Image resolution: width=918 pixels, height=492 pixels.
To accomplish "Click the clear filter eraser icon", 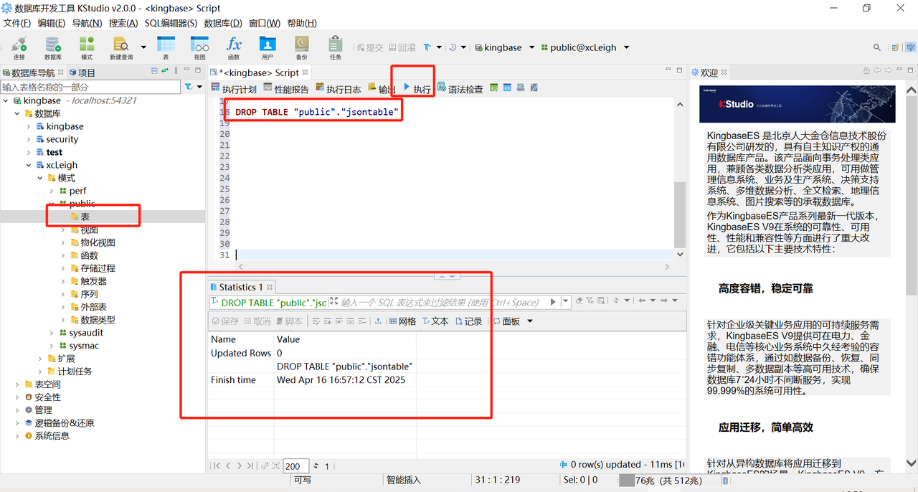I will click(579, 301).
